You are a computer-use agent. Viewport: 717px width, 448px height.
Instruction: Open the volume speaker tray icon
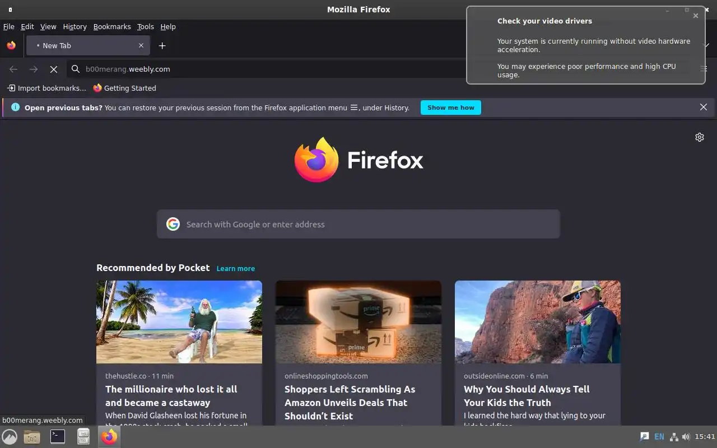(686, 437)
